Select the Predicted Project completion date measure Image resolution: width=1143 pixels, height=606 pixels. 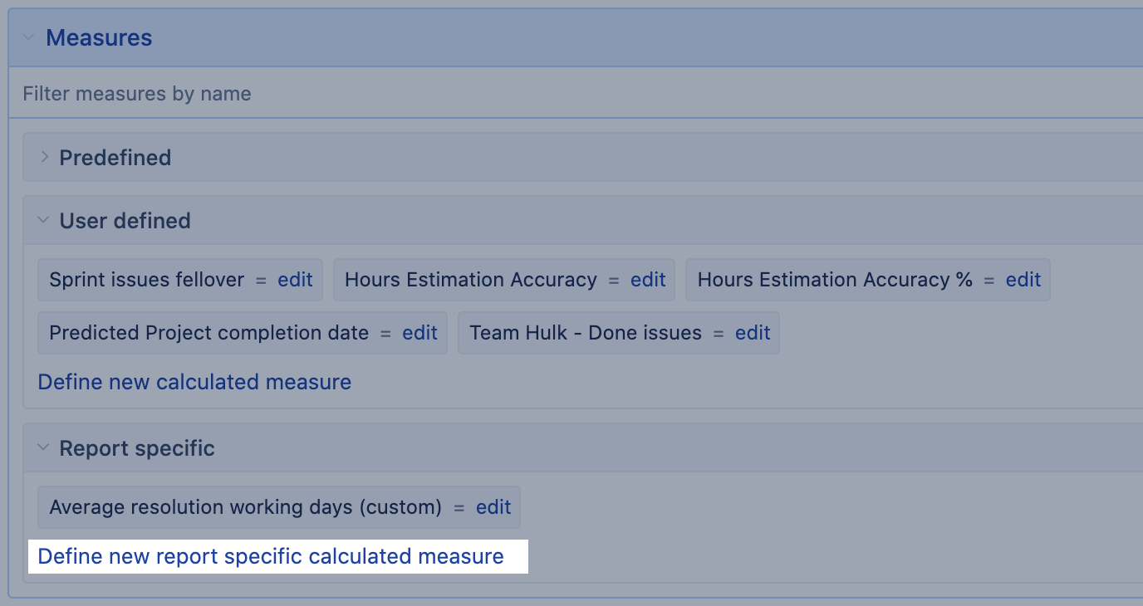208,333
